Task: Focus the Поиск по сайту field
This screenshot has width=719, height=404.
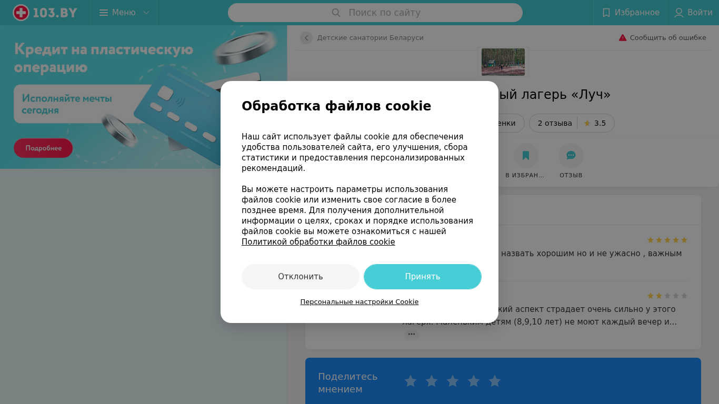Action: coord(375,13)
